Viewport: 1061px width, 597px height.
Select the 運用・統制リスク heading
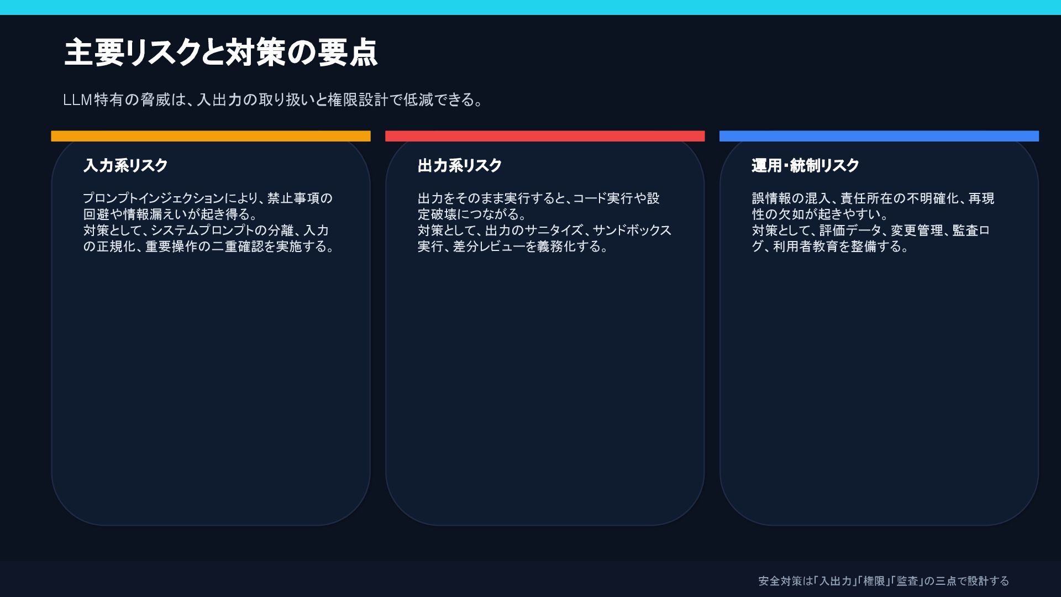(805, 165)
